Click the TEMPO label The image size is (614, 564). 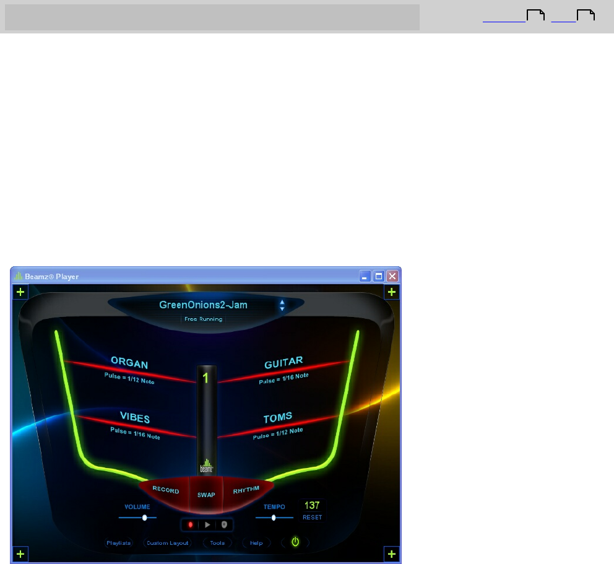point(274,507)
